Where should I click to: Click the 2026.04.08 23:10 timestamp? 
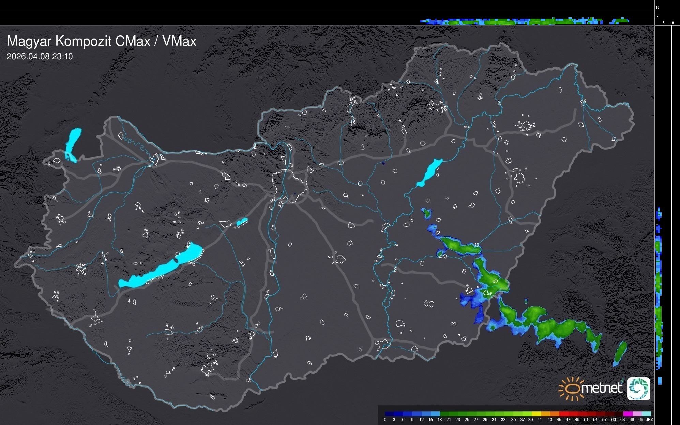[40, 57]
